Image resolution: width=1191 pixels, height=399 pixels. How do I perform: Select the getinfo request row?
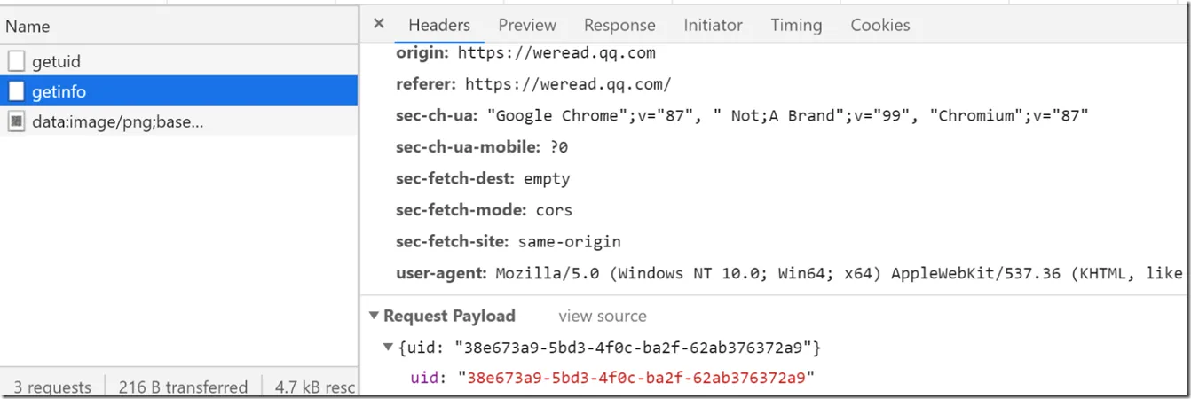178,91
